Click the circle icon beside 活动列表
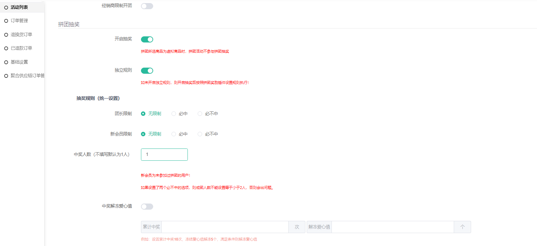 click(6, 7)
